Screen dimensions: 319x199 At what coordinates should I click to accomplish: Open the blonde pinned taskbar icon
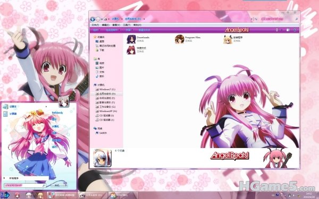(40, 195)
